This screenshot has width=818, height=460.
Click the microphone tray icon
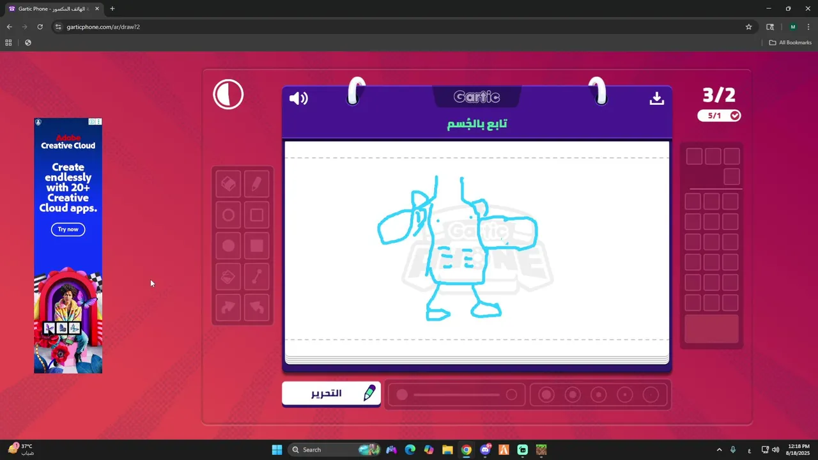733,450
